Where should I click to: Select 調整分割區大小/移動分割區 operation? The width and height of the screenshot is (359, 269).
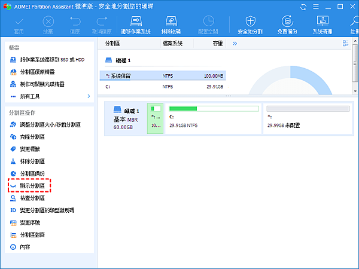(45, 125)
